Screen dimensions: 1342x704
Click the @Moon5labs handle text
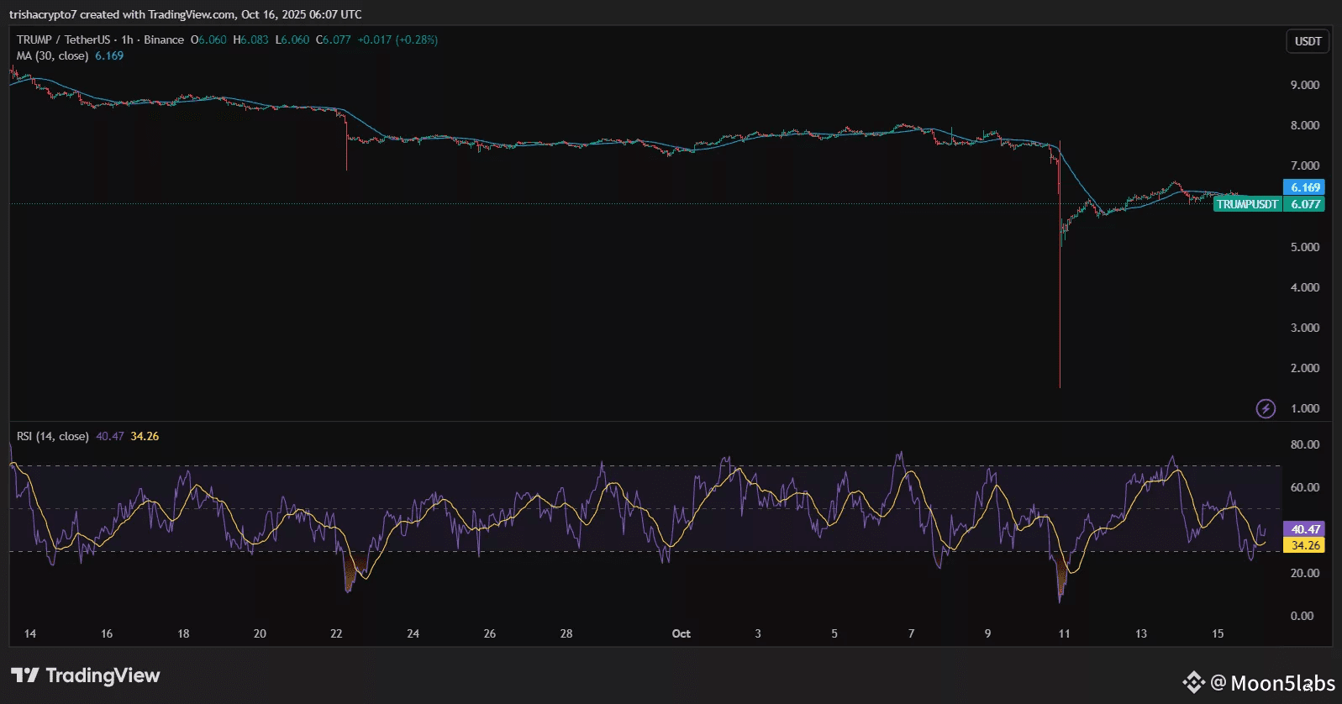(1272, 683)
